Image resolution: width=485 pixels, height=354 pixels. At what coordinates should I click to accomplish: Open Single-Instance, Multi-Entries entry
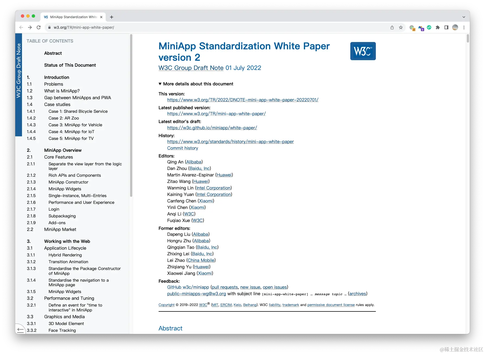[x=77, y=196]
